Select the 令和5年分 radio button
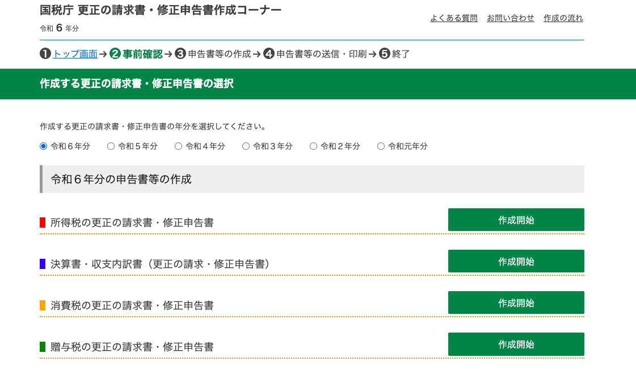The width and height of the screenshot is (636, 374). pyautogui.click(x=111, y=146)
